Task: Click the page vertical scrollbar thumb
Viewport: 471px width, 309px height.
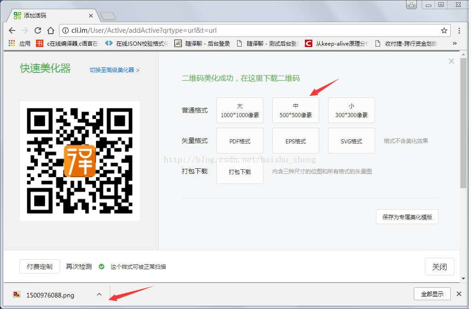Action: (463, 123)
